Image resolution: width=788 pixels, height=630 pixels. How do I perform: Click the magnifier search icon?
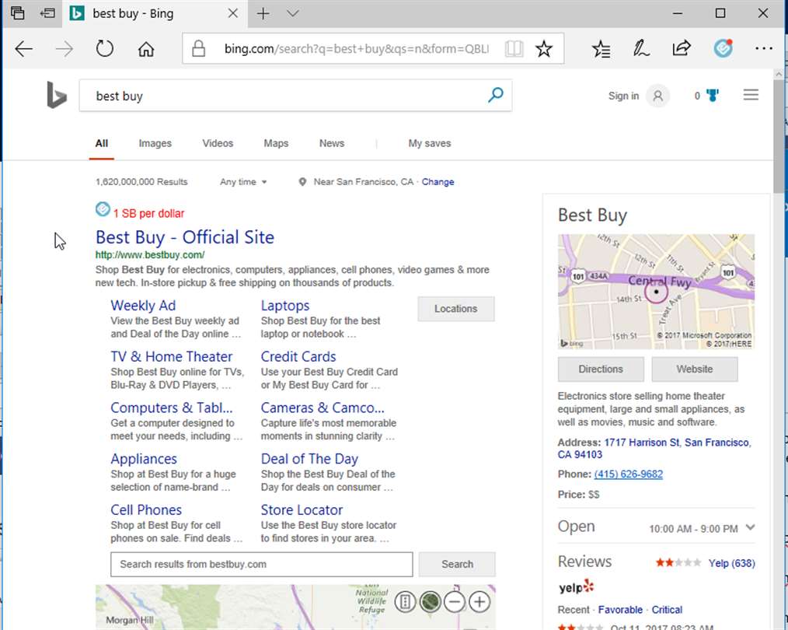click(x=496, y=95)
